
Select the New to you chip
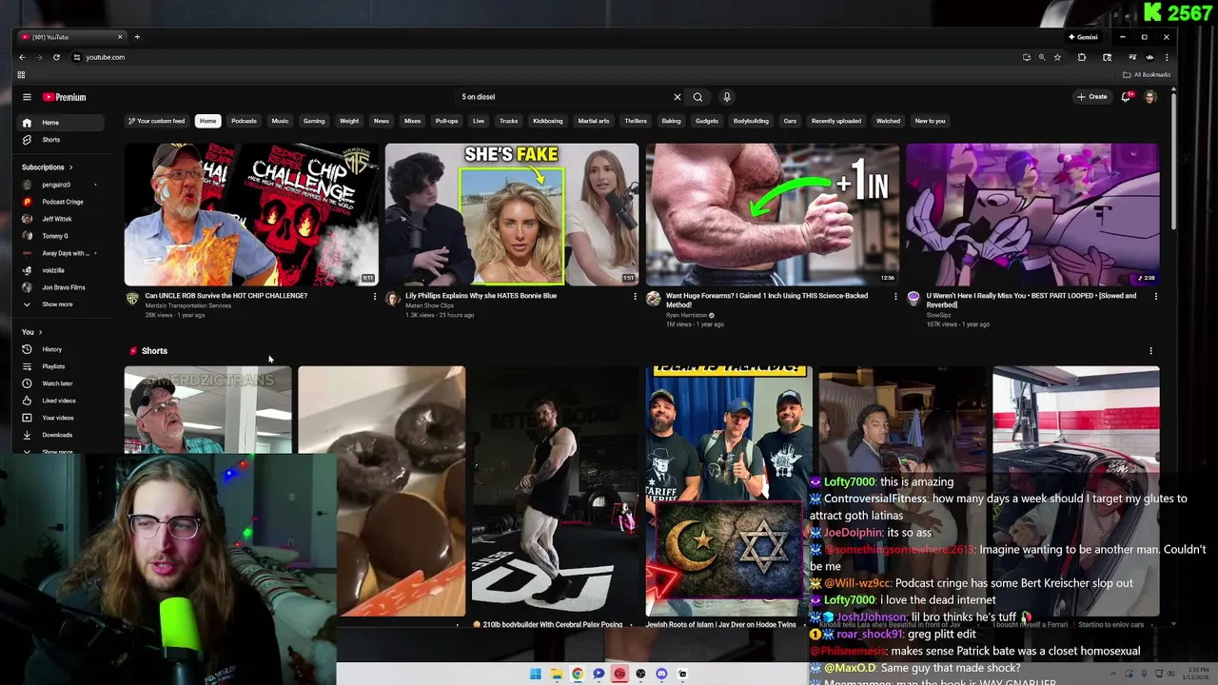[x=930, y=121]
